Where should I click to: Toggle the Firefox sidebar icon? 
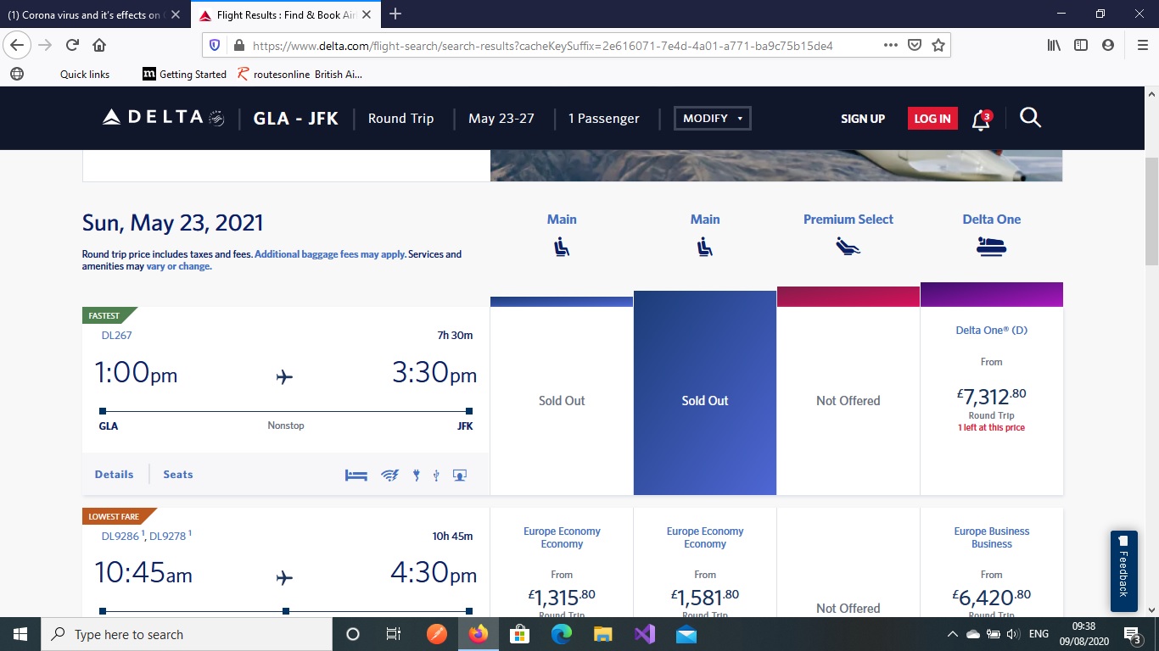(x=1081, y=46)
